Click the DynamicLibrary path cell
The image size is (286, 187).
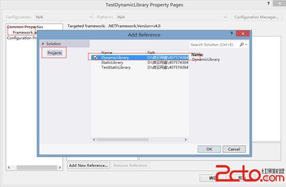[x=168, y=58]
